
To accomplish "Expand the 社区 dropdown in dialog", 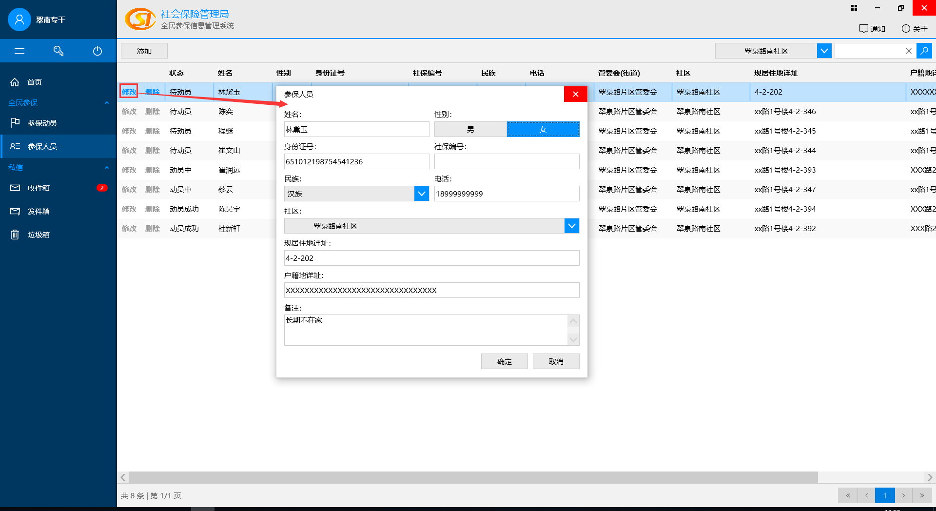I will (572, 226).
